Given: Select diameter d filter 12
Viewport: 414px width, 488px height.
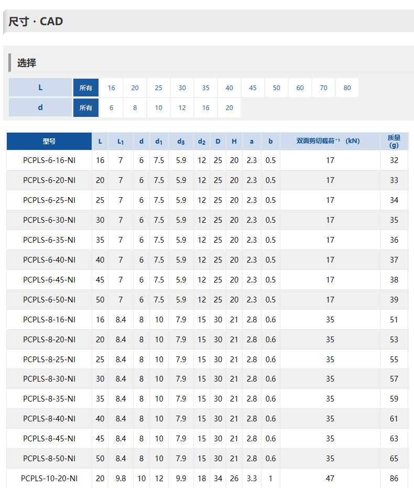Looking at the screenshot, I should (182, 108).
